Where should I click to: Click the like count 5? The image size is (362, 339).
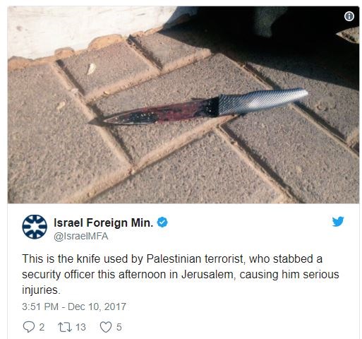click(119, 327)
